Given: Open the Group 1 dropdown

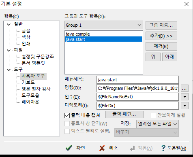Looking at the screenshot, I should click(x=104, y=25).
